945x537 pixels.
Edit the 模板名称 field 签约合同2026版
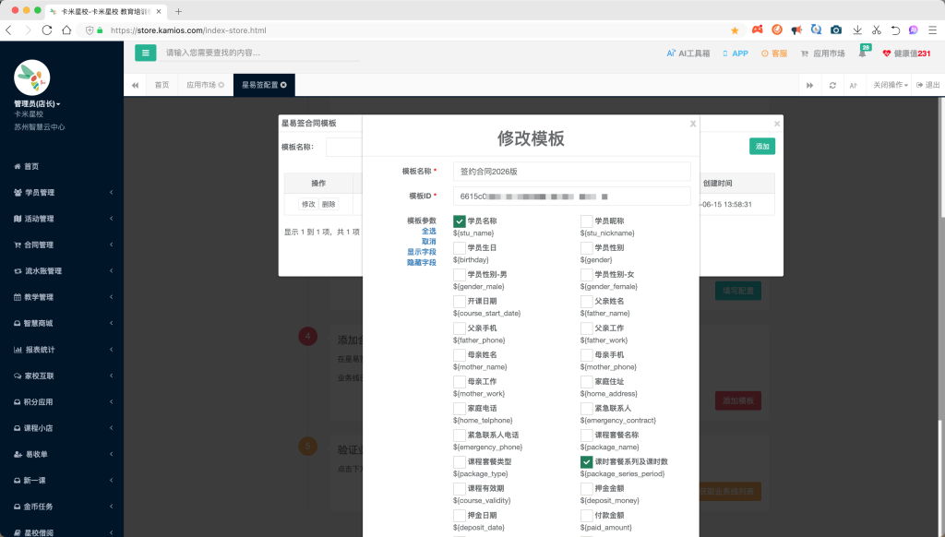pos(572,172)
